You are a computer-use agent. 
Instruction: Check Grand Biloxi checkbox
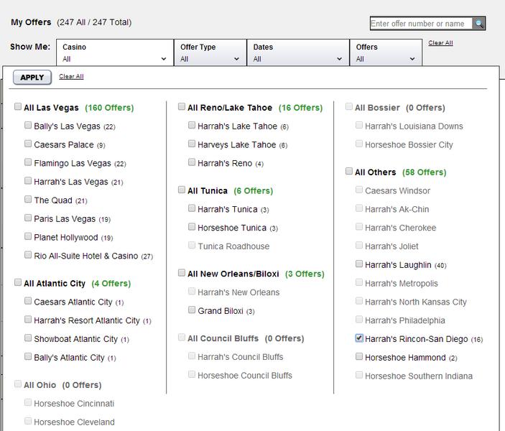coord(192,310)
